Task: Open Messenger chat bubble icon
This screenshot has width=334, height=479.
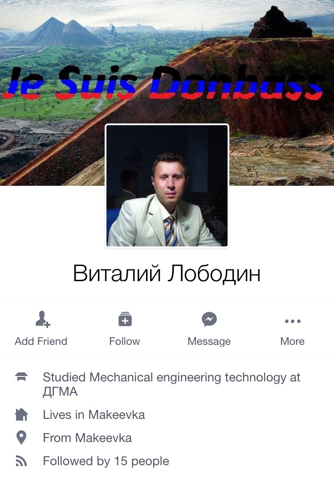Action: coord(209,319)
